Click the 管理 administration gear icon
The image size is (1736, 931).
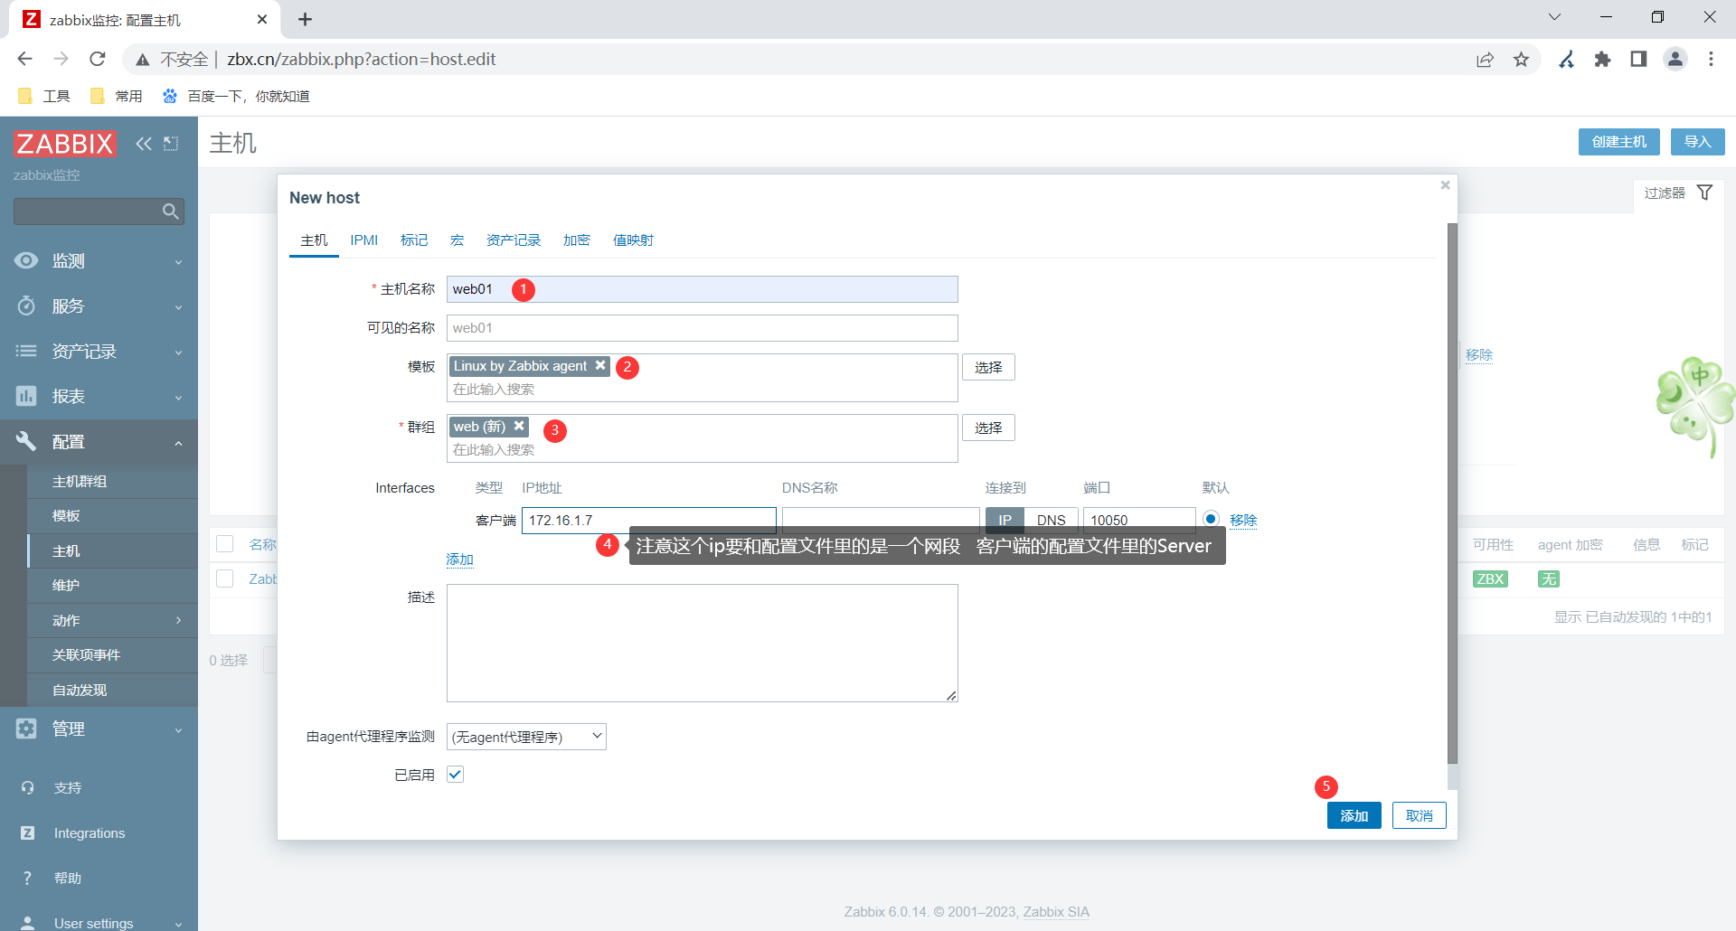[x=26, y=729]
